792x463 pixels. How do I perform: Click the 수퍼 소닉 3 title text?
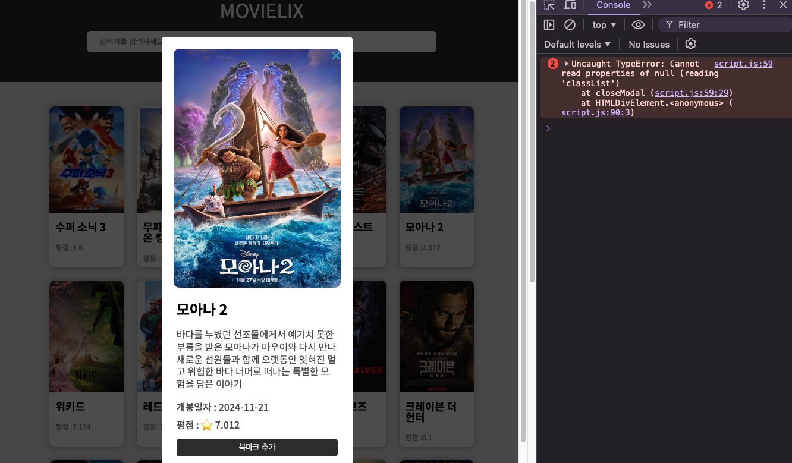tap(80, 227)
